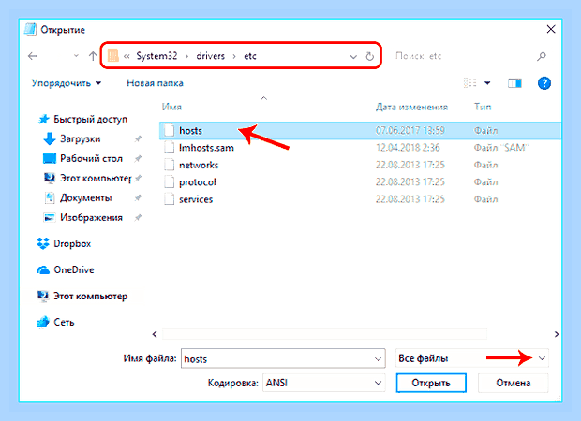Select the hosts file
This screenshot has height=421, width=581.
click(360, 131)
